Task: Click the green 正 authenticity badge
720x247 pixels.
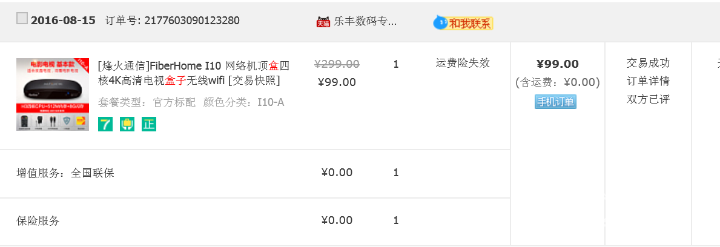Action: [x=149, y=124]
